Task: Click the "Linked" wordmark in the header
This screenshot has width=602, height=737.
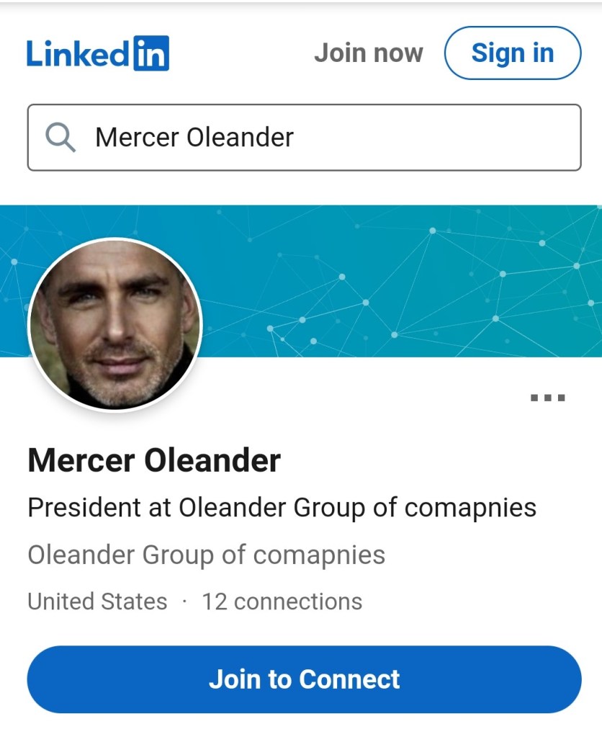Action: coord(79,53)
